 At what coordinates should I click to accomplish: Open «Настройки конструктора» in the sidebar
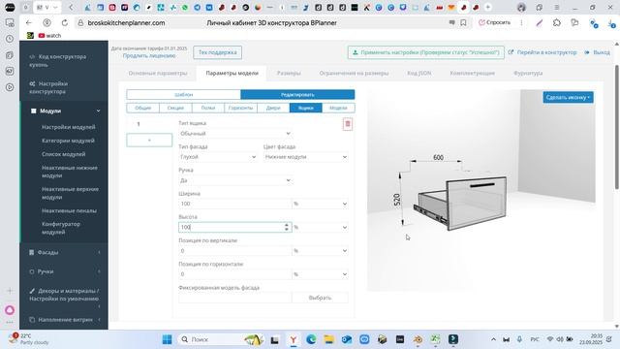[49, 87]
